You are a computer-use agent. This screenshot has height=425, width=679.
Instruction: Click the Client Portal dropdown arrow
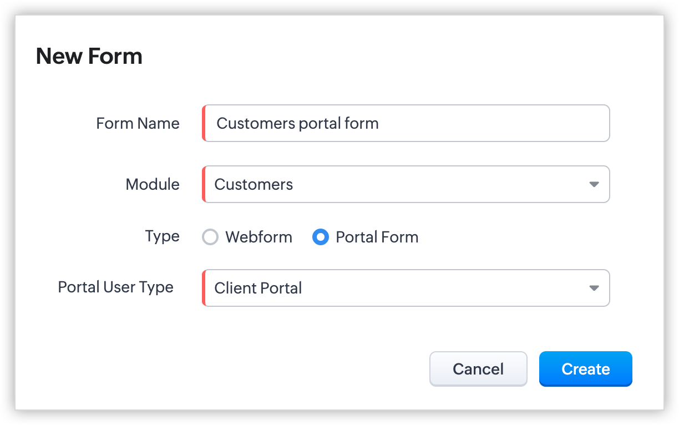click(594, 288)
